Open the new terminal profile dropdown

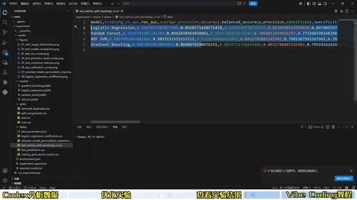305,127
